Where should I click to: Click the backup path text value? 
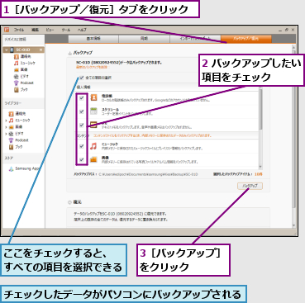coord(148,174)
